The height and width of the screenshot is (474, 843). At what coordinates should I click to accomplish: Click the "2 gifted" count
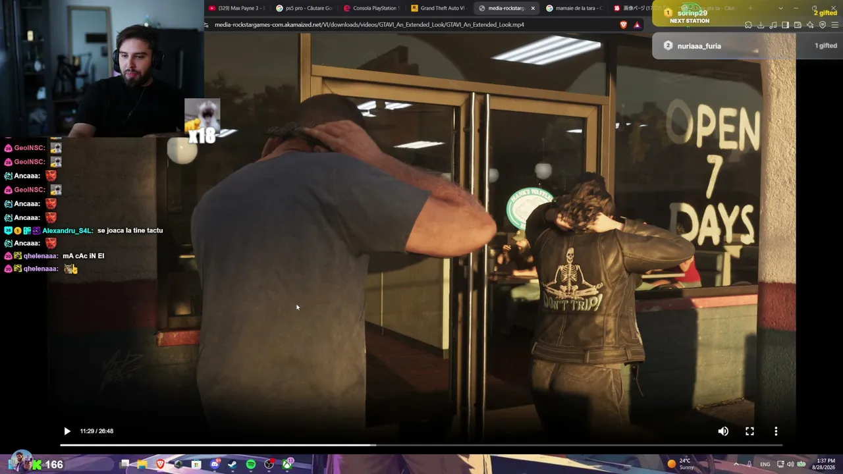point(825,13)
